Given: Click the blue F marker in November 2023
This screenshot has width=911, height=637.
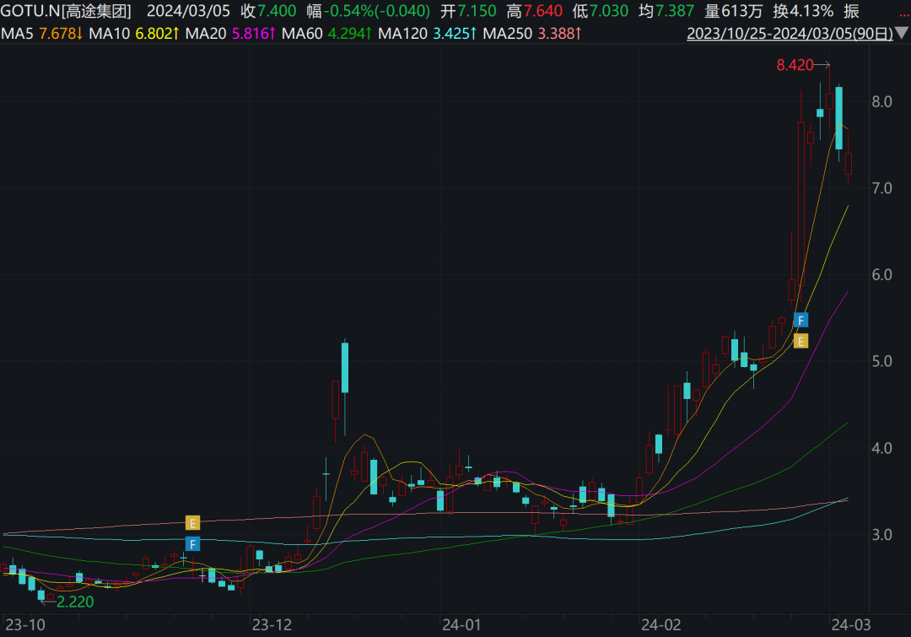Looking at the screenshot, I should (193, 544).
